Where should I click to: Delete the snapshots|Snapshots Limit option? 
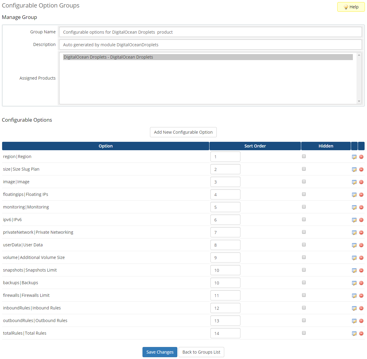point(361,270)
